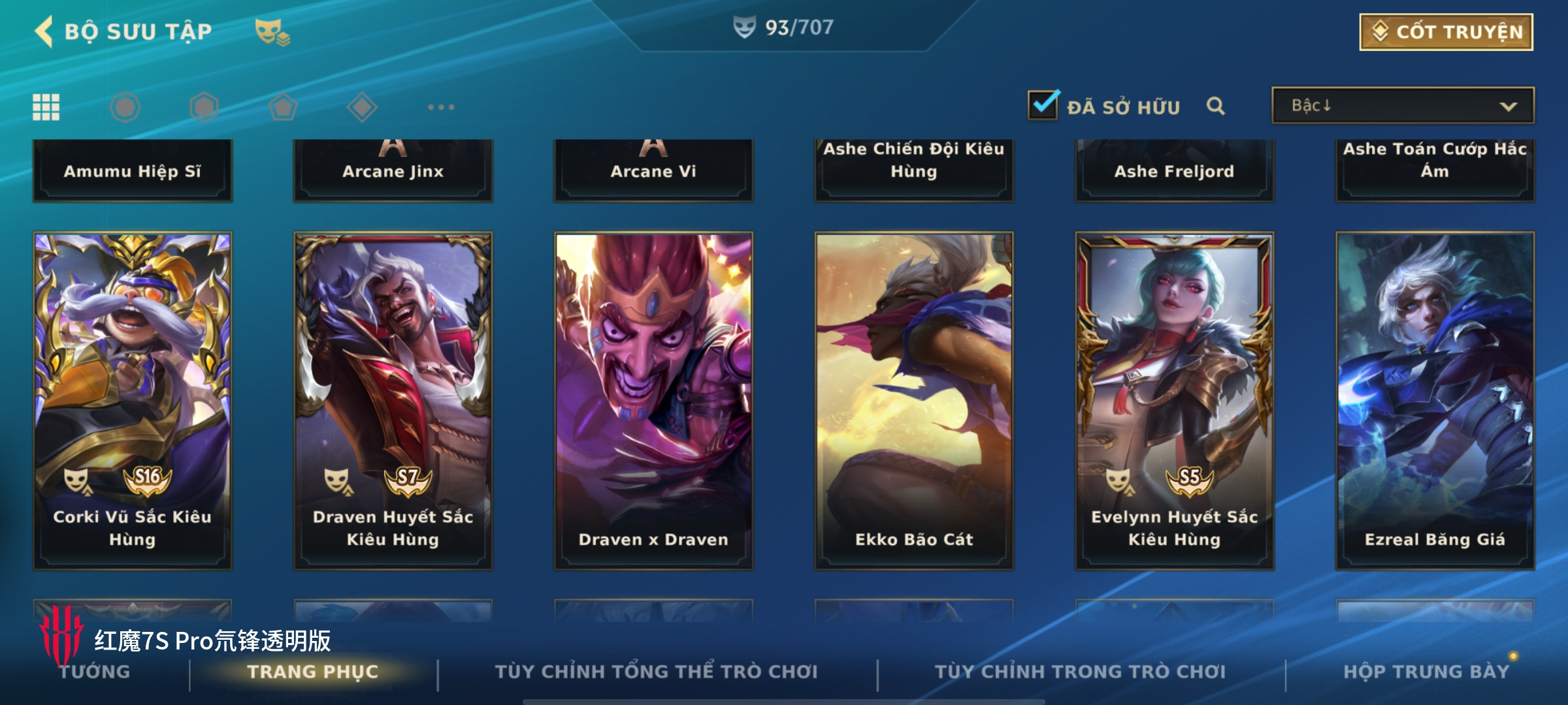Select the Ezreal Băng Giá skin card

tap(1435, 401)
